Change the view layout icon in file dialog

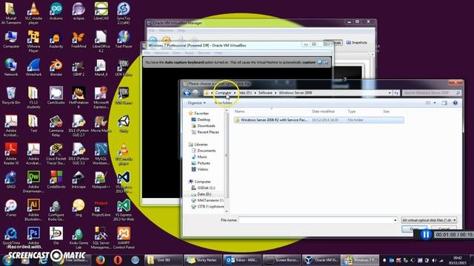[428, 103]
